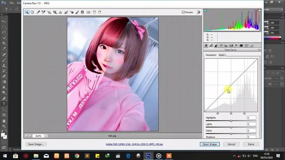
Task: Click the Open Image button
Action: (210, 144)
